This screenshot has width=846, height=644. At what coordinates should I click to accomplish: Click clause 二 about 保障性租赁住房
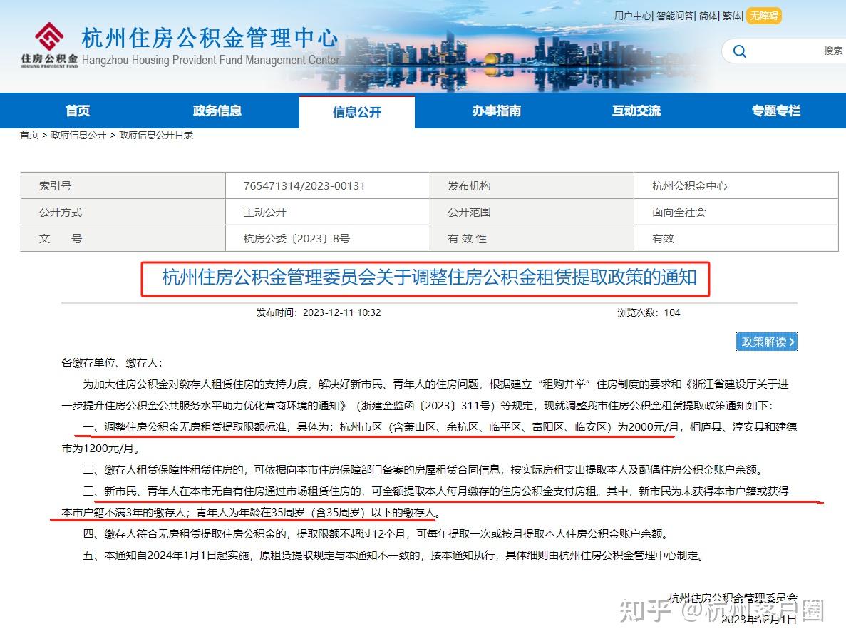[x=423, y=470]
